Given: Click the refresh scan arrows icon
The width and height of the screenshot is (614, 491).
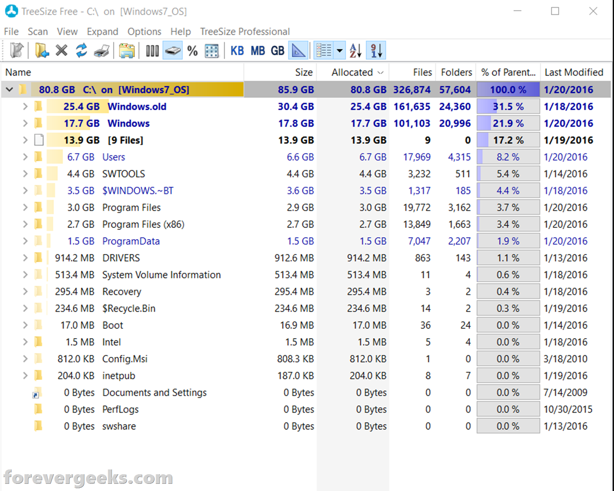Looking at the screenshot, I should click(81, 51).
